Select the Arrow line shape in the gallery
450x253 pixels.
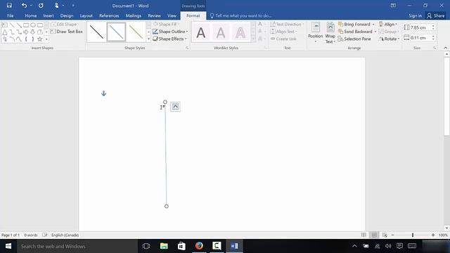[x=19, y=25]
